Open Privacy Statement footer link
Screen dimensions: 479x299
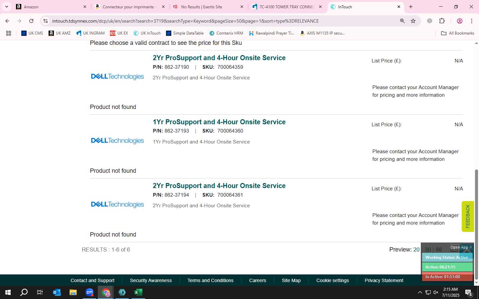(x=384, y=280)
